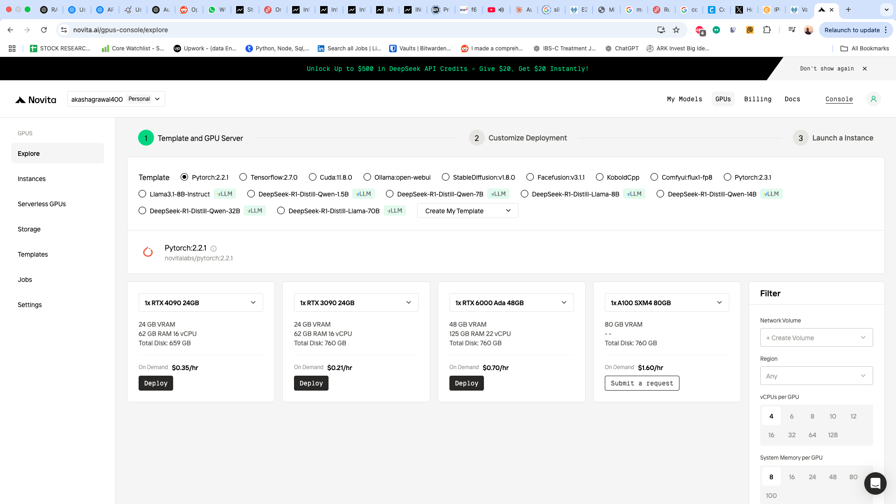Open the ChatGPT bookmark

point(622,49)
